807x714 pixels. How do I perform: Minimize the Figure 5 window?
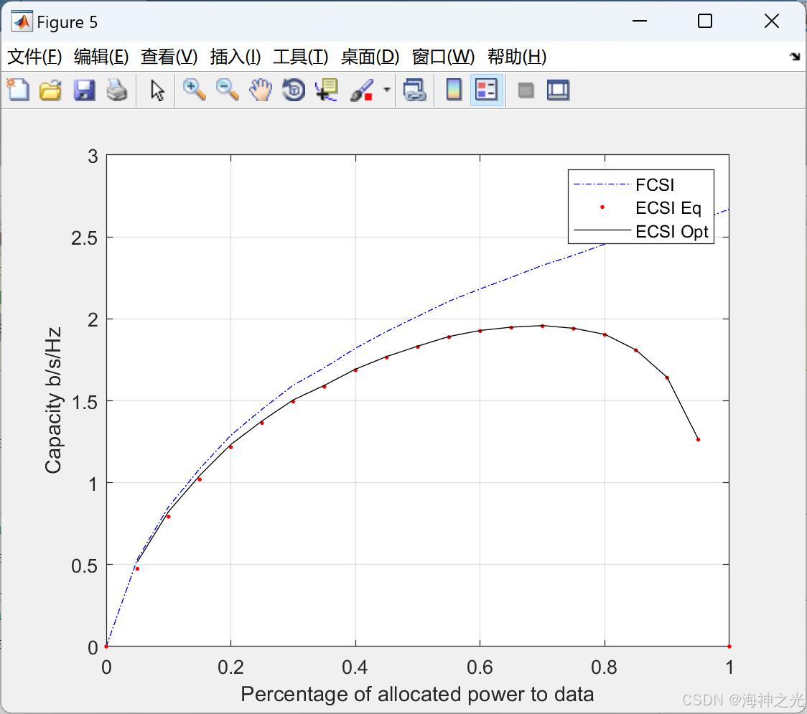tap(640, 21)
